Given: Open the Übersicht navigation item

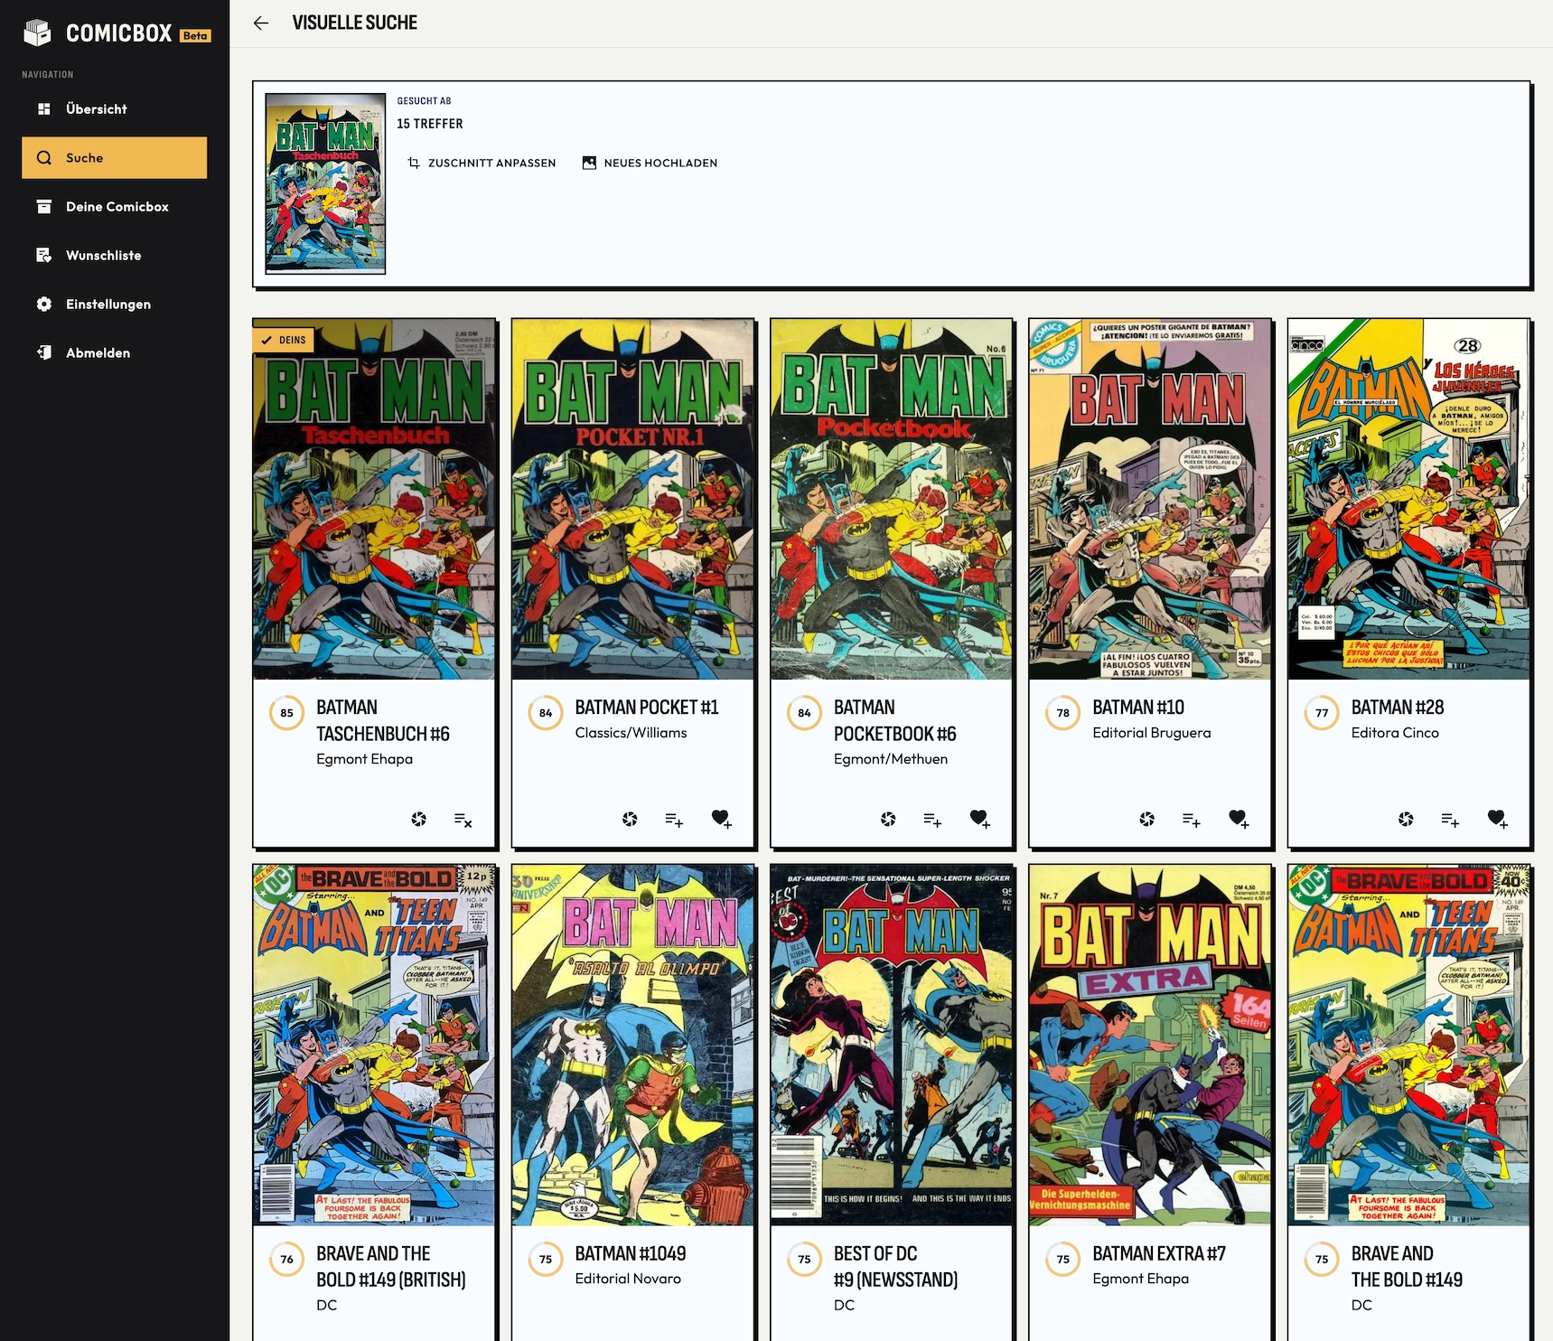Looking at the screenshot, I should pos(115,109).
